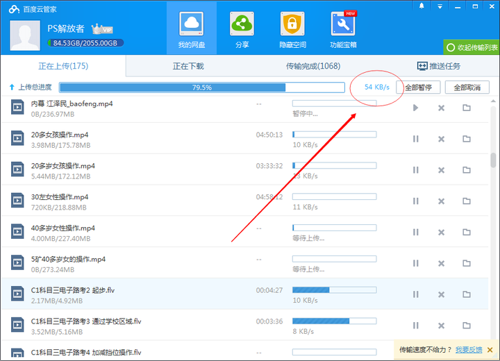Cancel upload of 30左女性操作.mp4
Screen dimensions: 500x361
pyautogui.click(x=441, y=201)
